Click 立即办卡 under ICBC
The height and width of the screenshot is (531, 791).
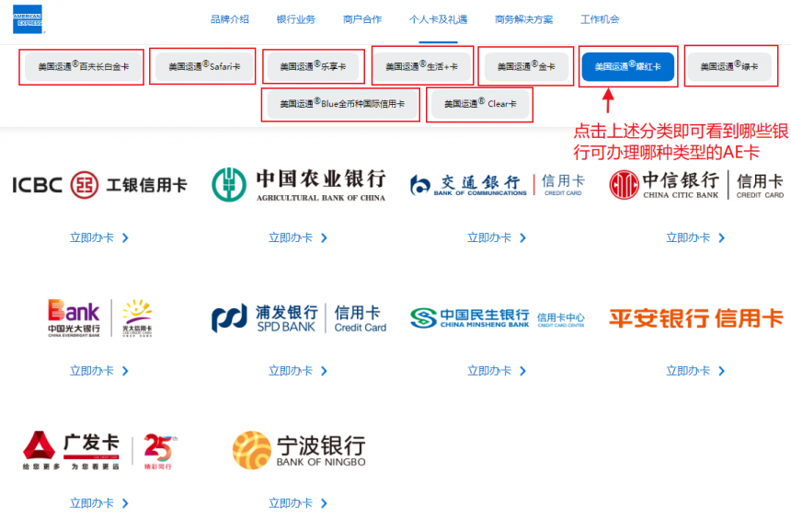tap(99, 237)
